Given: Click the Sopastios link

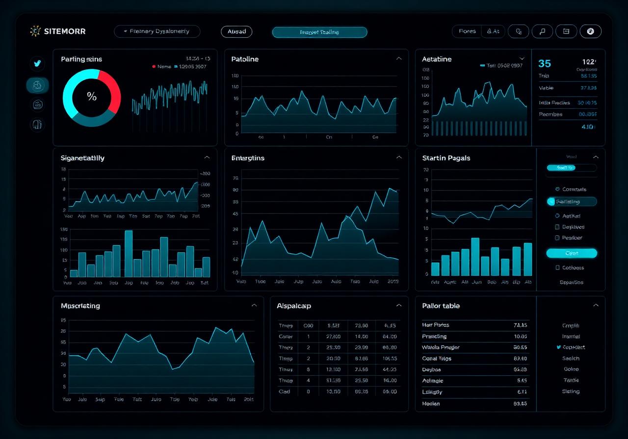Looking at the screenshot, I should 572,282.
